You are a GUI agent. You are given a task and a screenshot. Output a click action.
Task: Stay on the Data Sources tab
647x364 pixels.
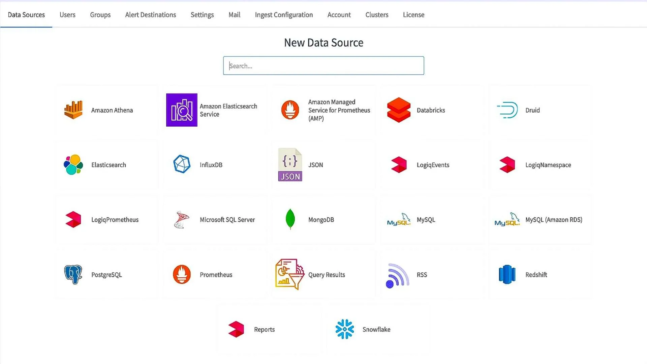pos(26,15)
